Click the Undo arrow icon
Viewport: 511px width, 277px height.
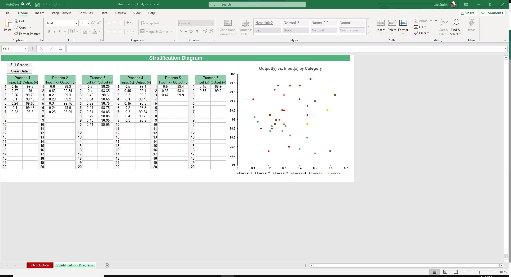[45, 4]
